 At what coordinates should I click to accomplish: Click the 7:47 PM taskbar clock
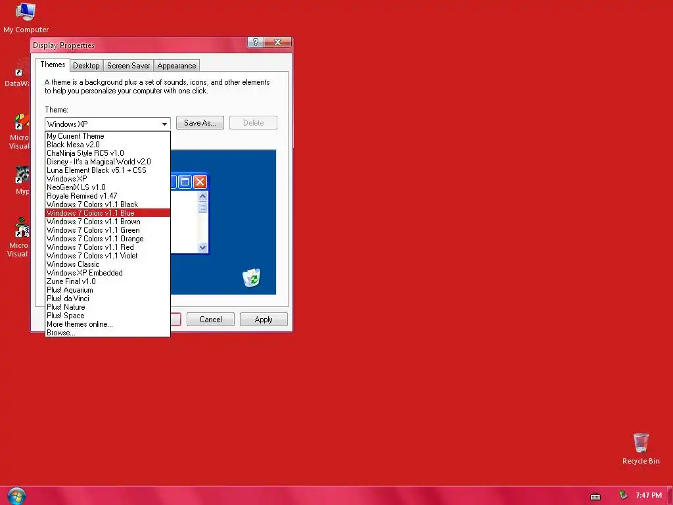(649, 495)
